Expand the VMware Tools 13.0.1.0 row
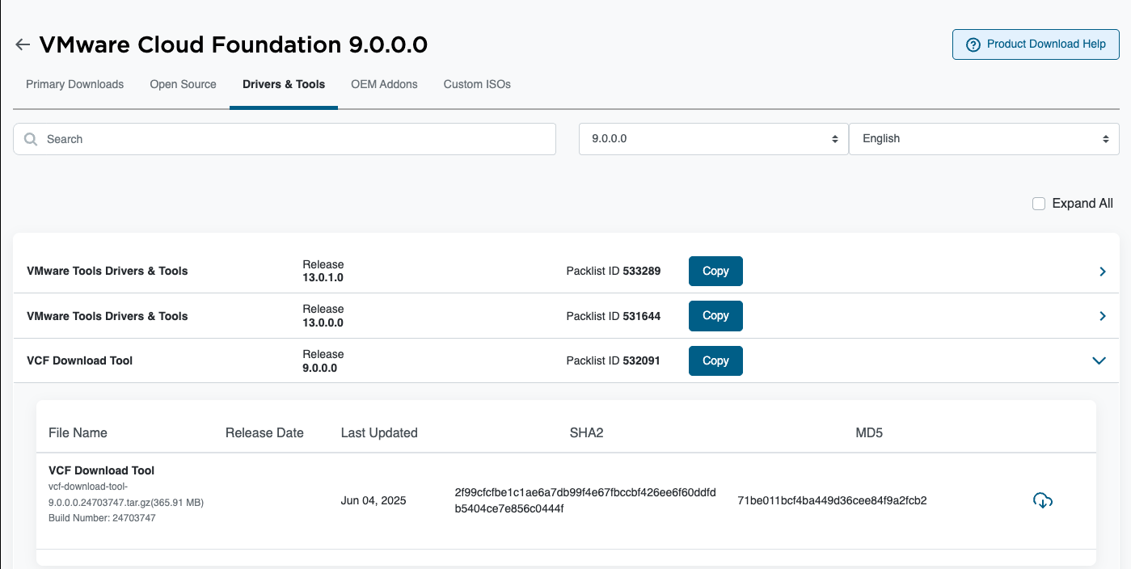The image size is (1131, 569). pos(1102,272)
